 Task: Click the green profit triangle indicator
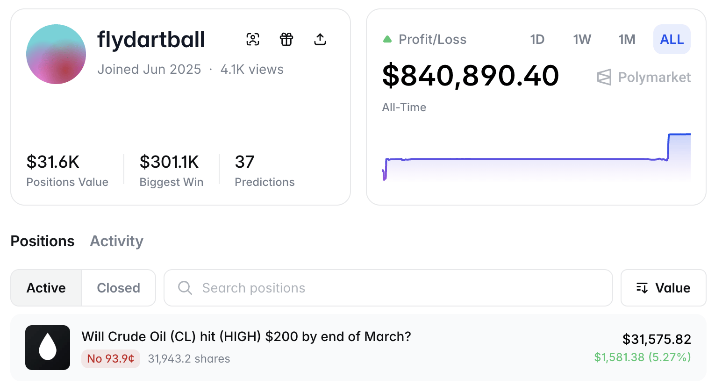(387, 39)
